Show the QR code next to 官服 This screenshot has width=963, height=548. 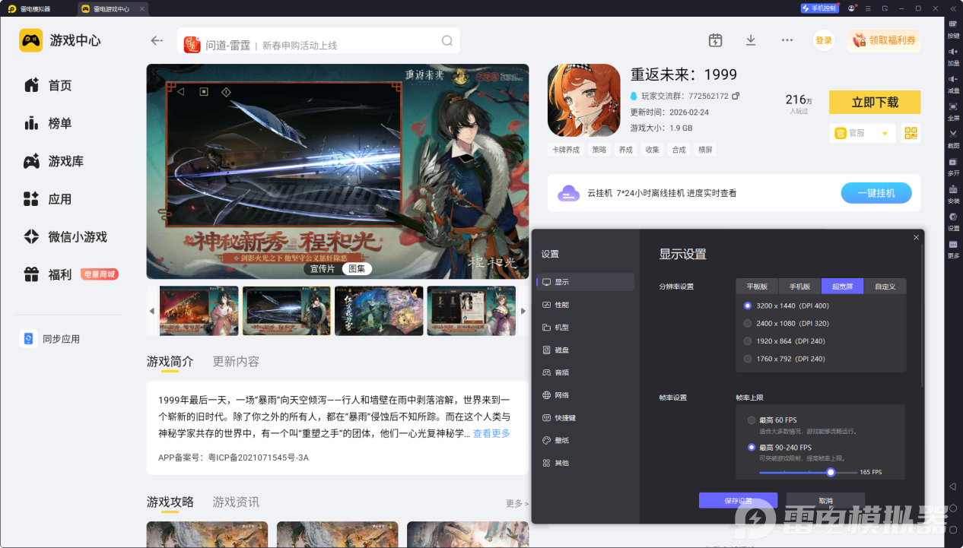tap(911, 133)
